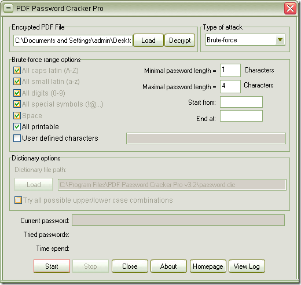This screenshot has width=301, height=285.
Task: Click the window title PDF Password Cracker Pro
Action: (x=60, y=9)
